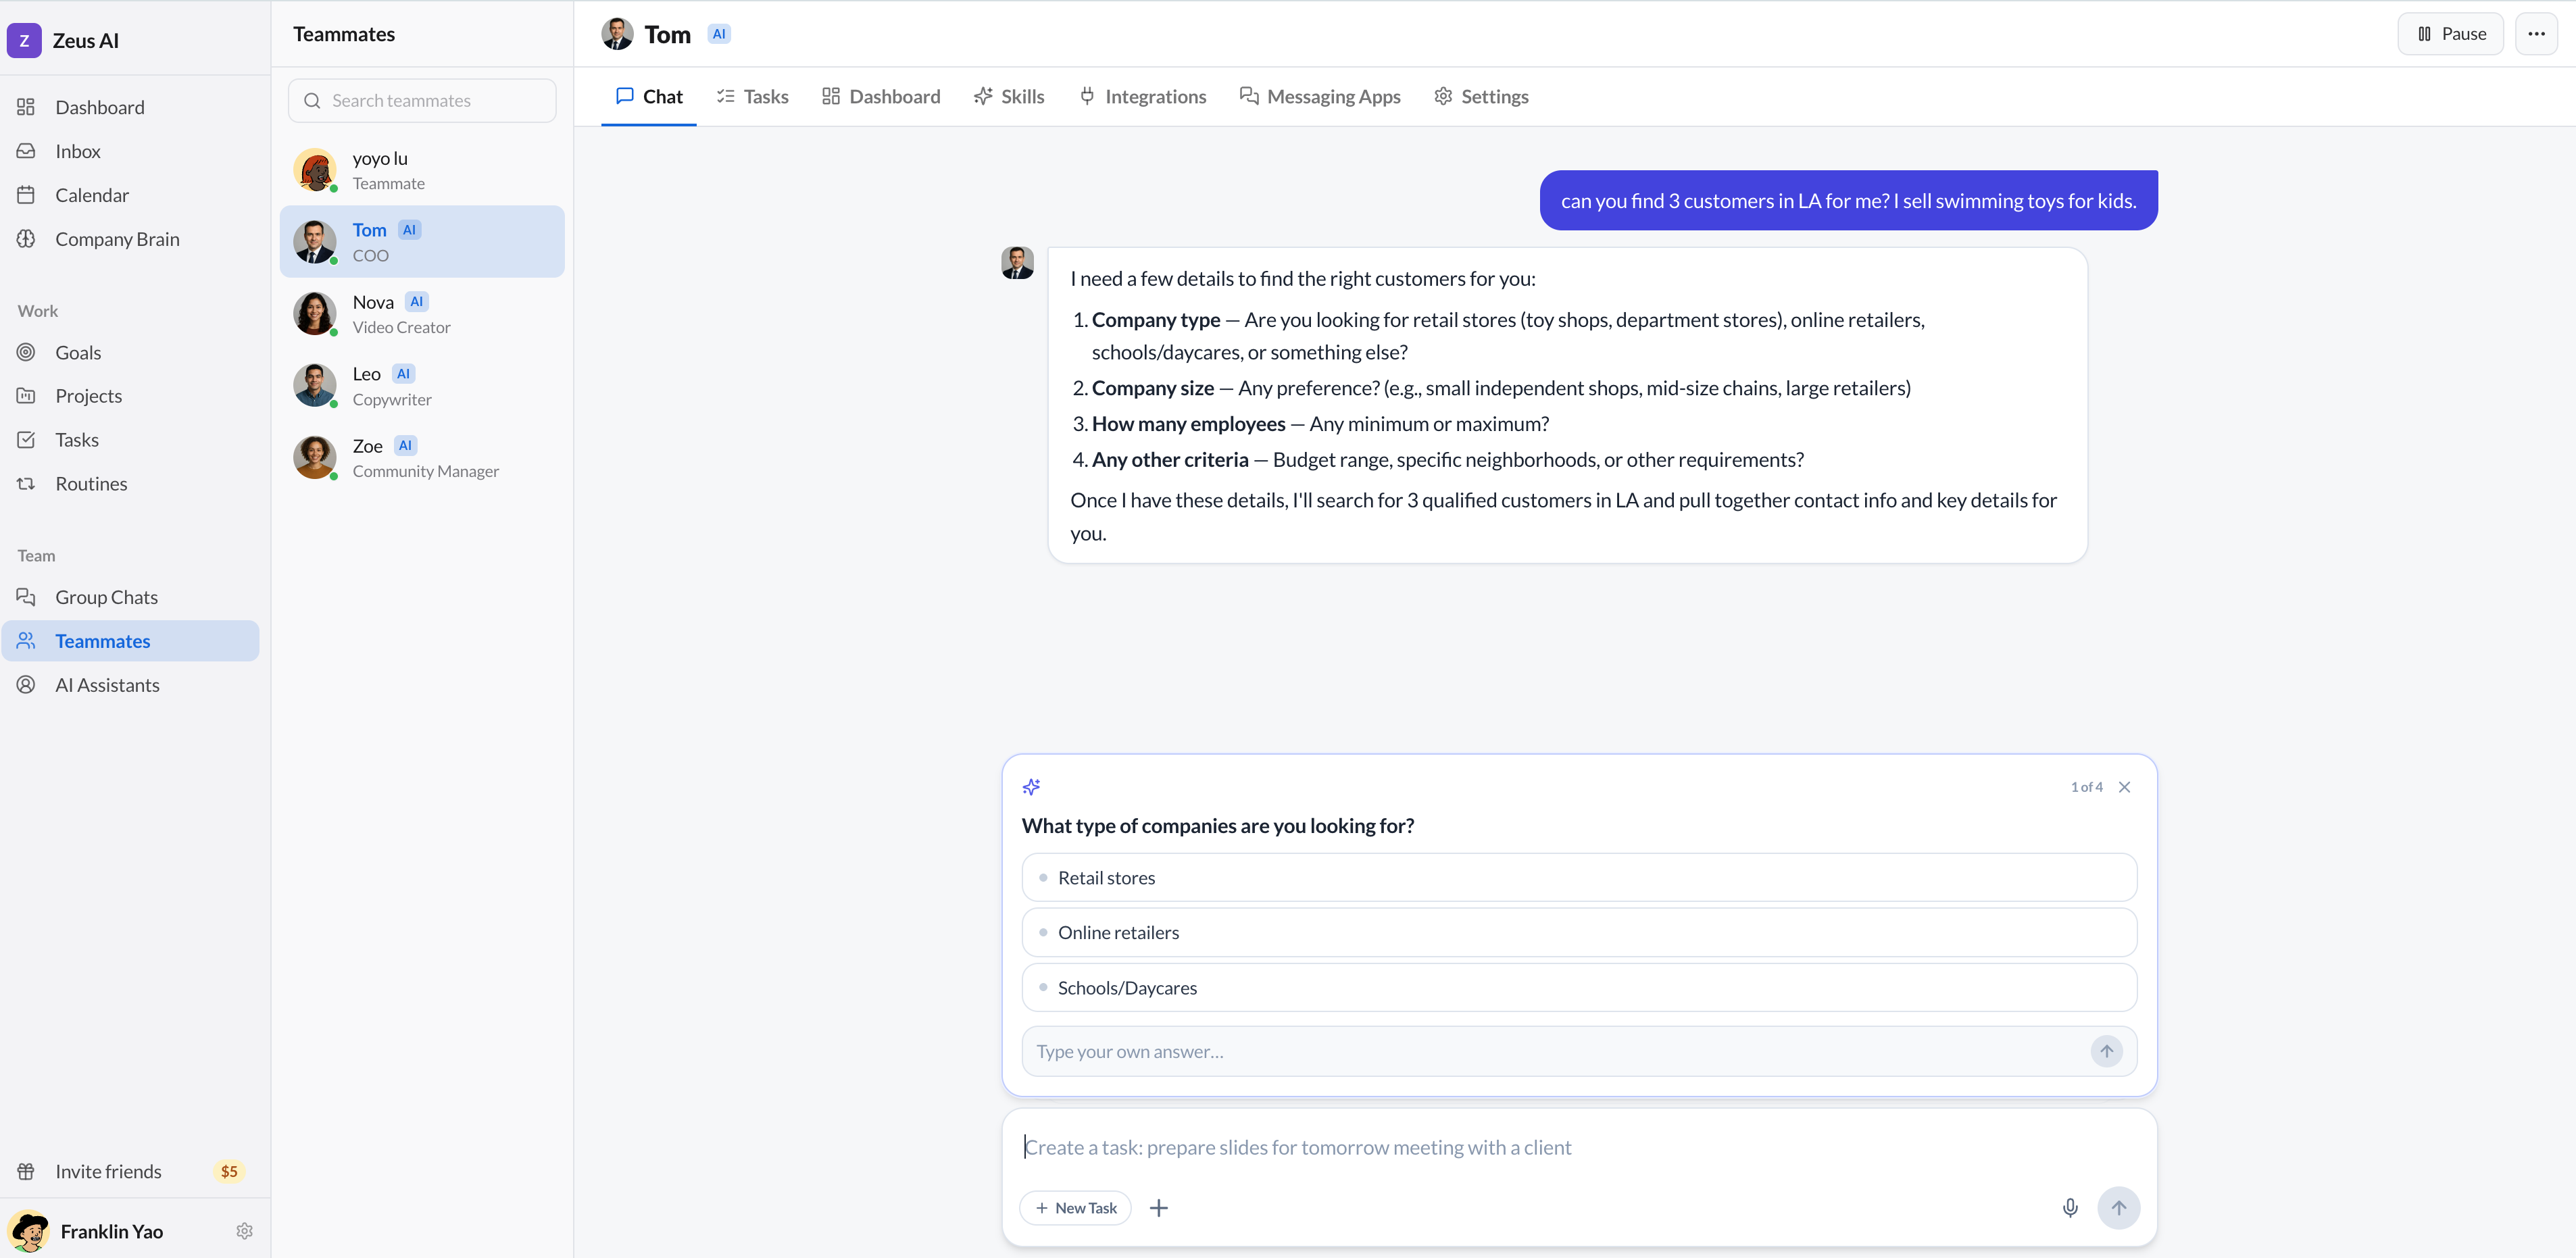Click Franklin Yao profile avatar
The image size is (2576, 1258).
coord(29,1231)
